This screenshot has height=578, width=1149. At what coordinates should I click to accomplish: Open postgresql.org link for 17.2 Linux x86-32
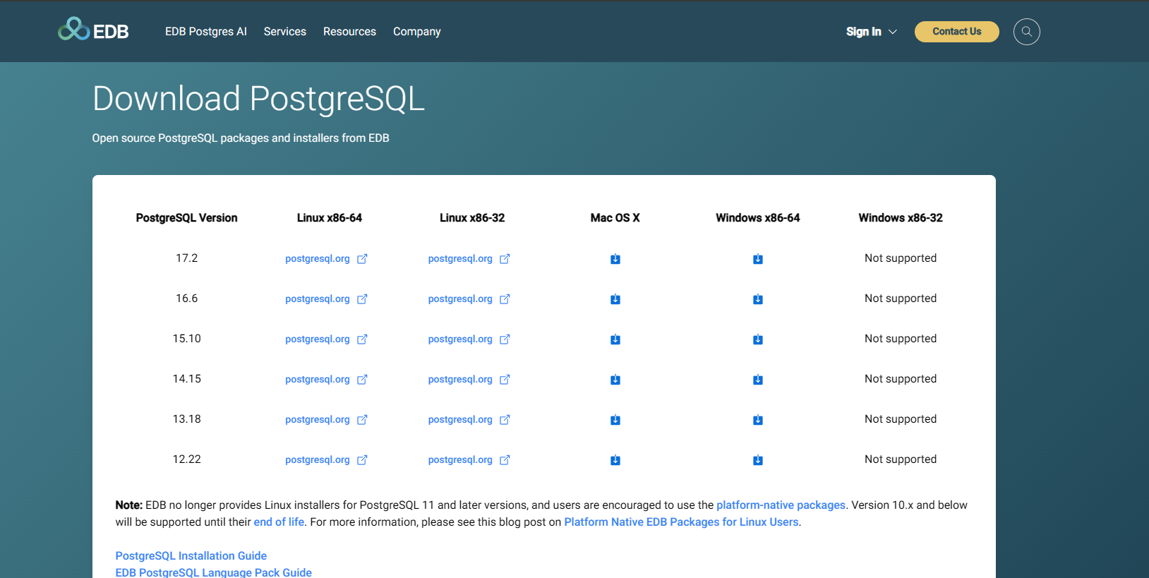pyautogui.click(x=469, y=259)
